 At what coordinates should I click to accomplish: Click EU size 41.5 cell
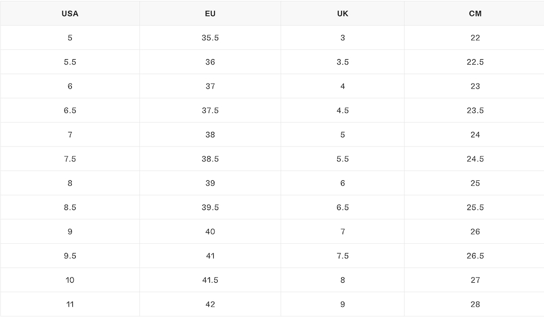(x=210, y=280)
